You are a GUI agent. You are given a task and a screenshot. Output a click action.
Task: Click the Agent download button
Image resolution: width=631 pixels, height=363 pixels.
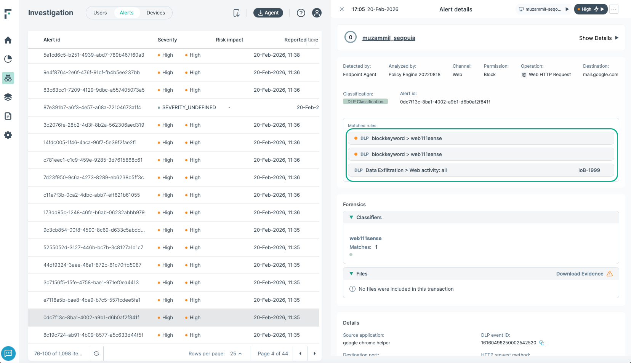(268, 13)
